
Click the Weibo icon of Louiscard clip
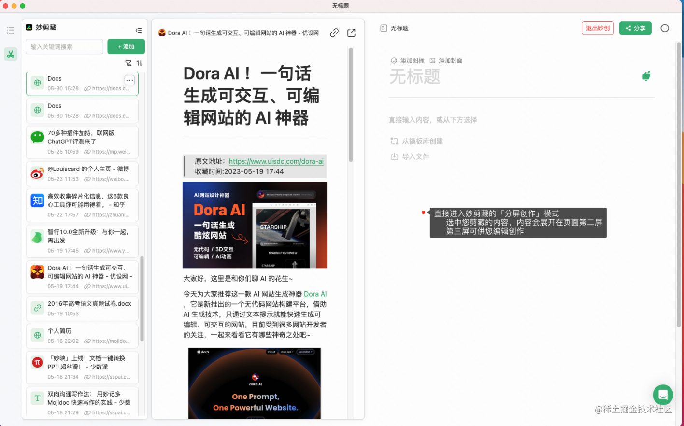pos(38,173)
